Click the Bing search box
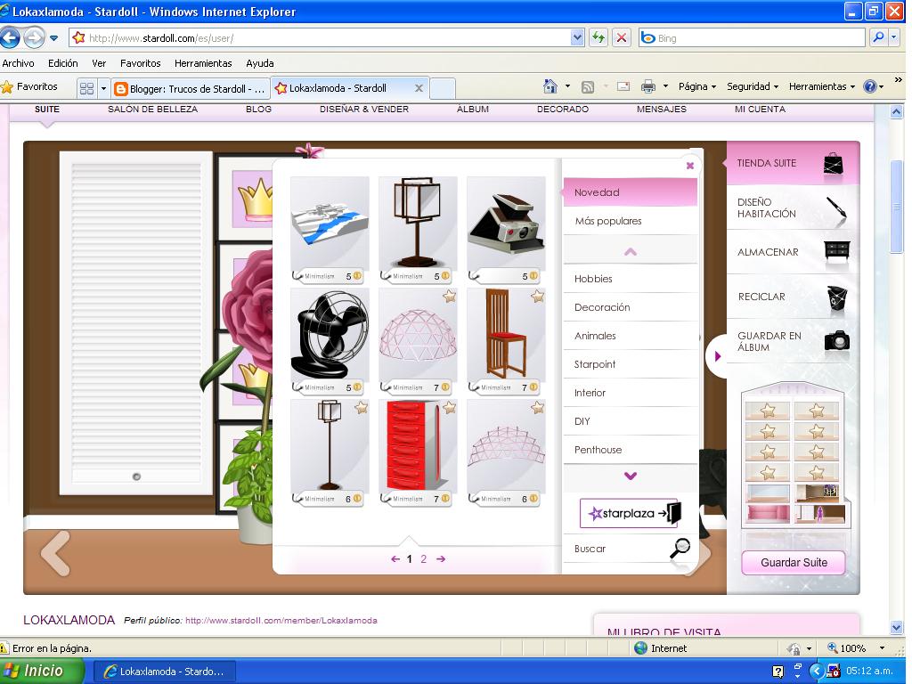This screenshot has width=912, height=684. tap(753, 37)
